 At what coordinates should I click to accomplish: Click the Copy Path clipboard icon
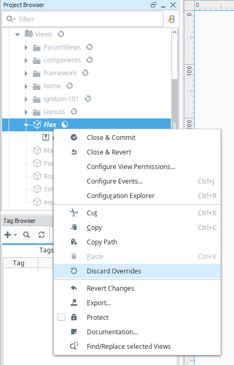point(74,242)
